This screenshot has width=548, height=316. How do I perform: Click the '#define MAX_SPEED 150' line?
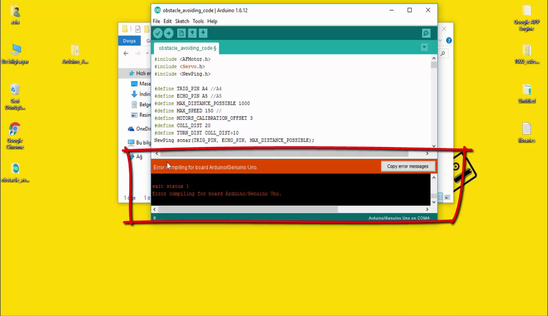pyautogui.click(x=188, y=110)
